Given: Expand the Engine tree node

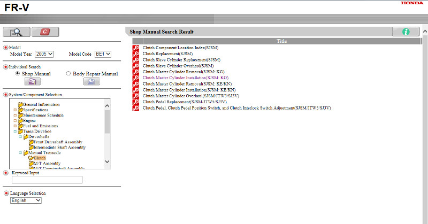Looking at the screenshot, I should (15, 121).
